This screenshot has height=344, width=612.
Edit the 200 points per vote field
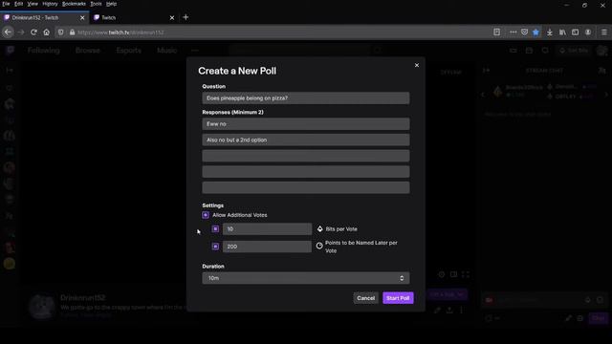pos(267,247)
